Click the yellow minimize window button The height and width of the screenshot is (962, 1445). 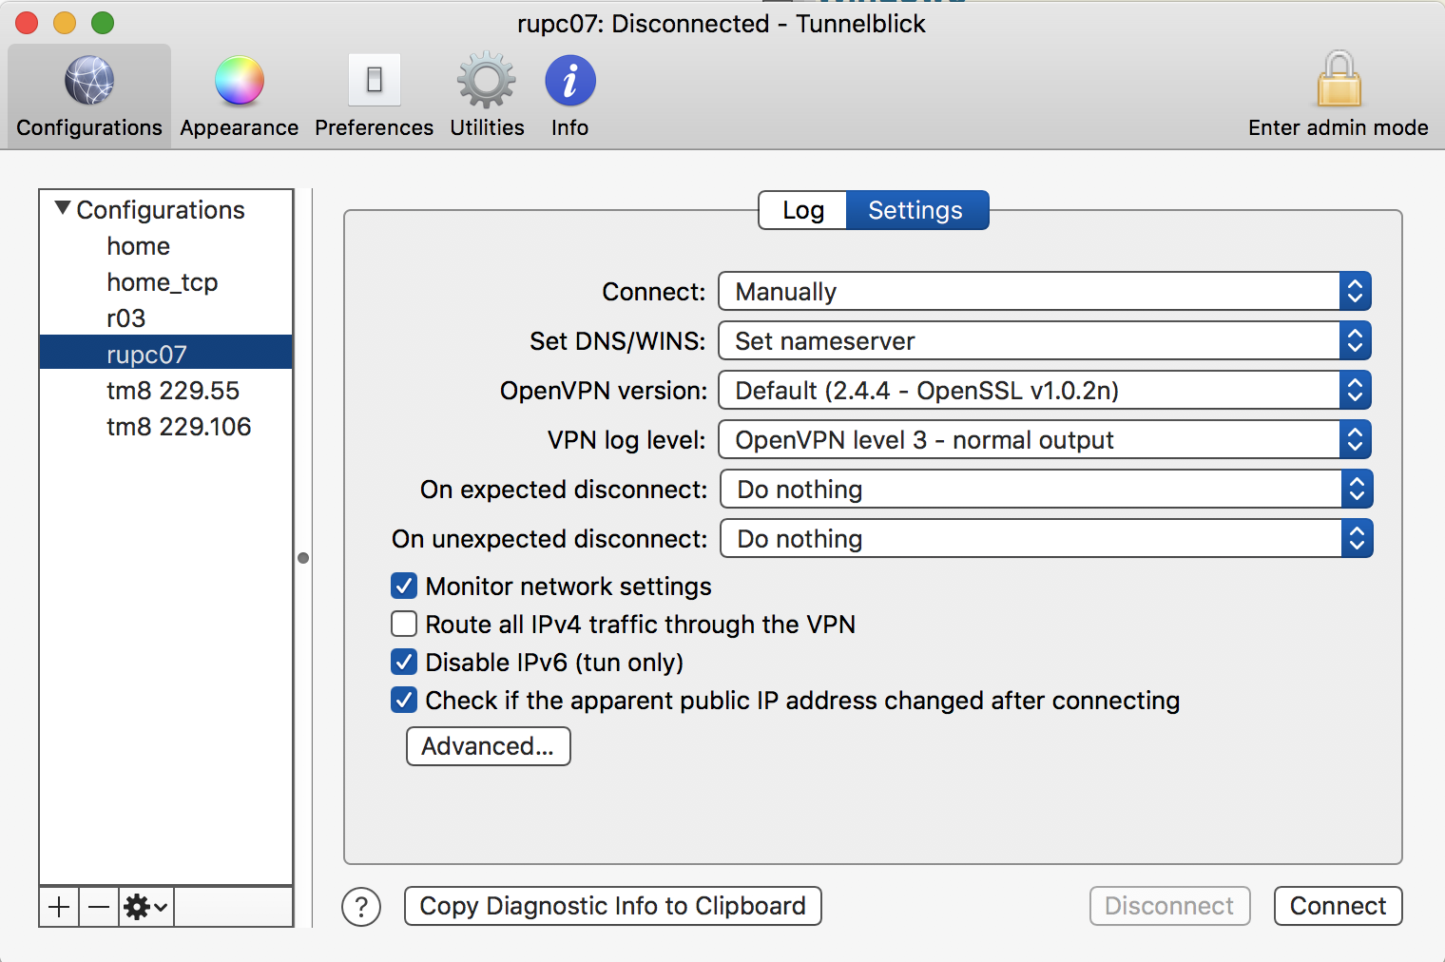(x=65, y=23)
